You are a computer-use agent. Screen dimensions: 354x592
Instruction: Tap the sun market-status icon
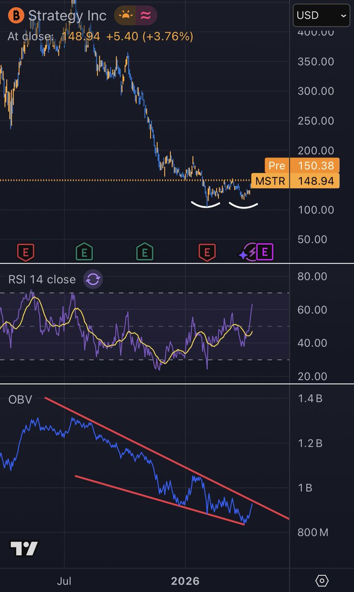[x=126, y=16]
